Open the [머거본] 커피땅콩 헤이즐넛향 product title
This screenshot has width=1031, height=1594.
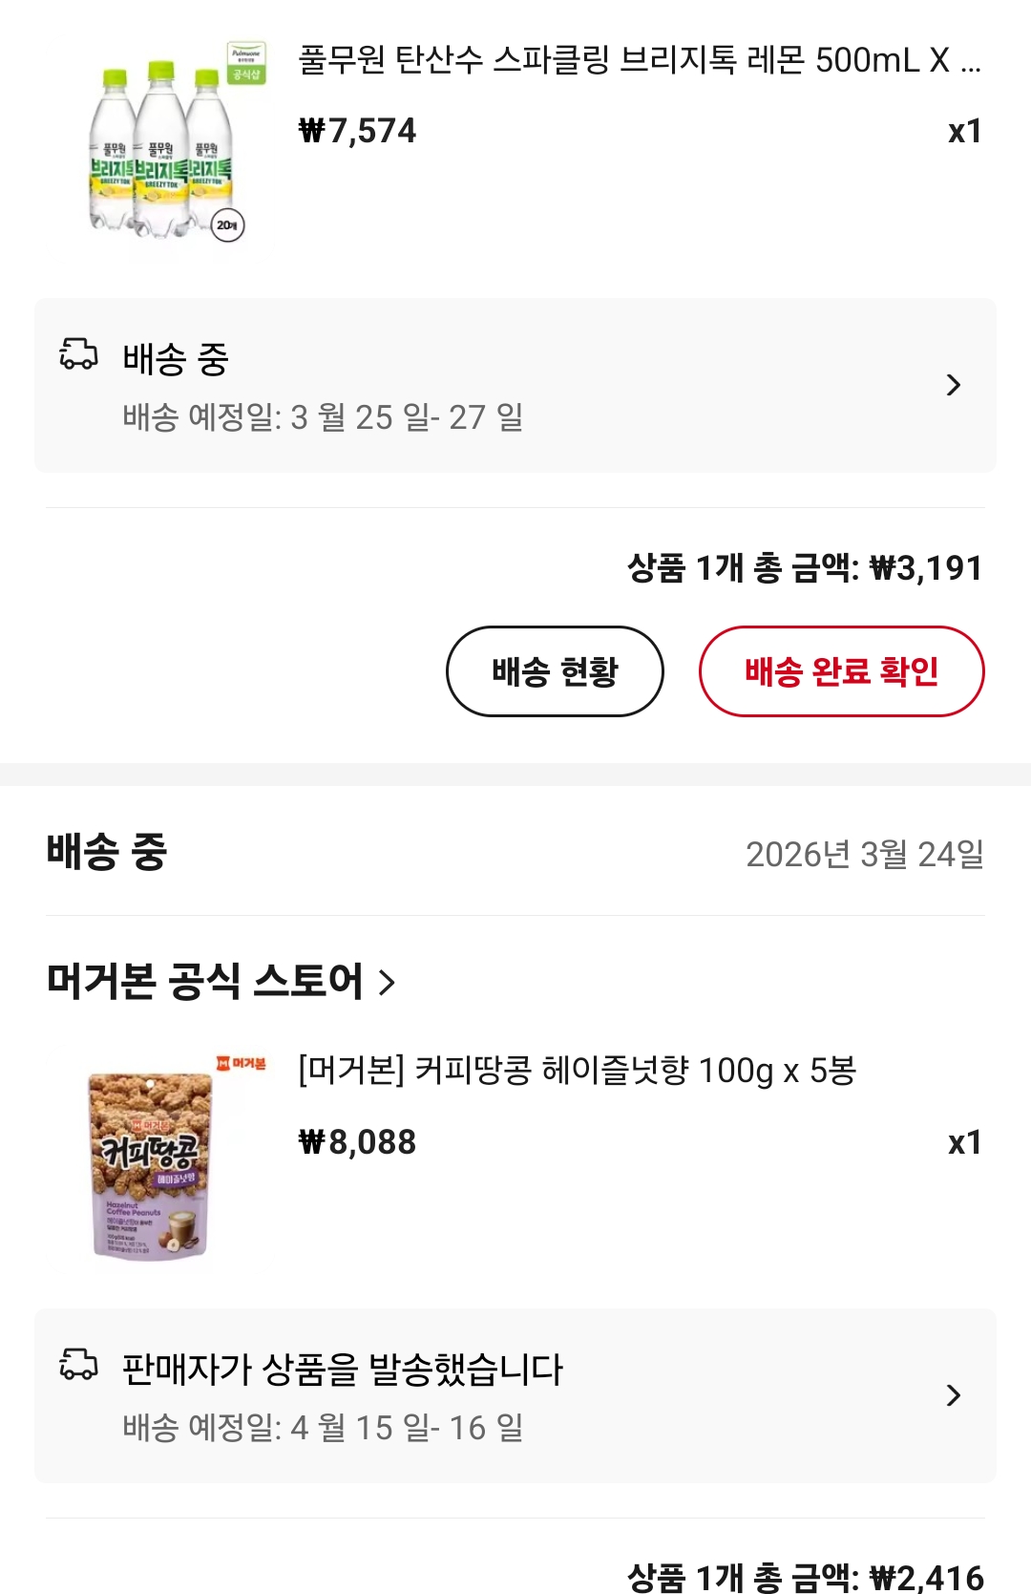tap(577, 1071)
